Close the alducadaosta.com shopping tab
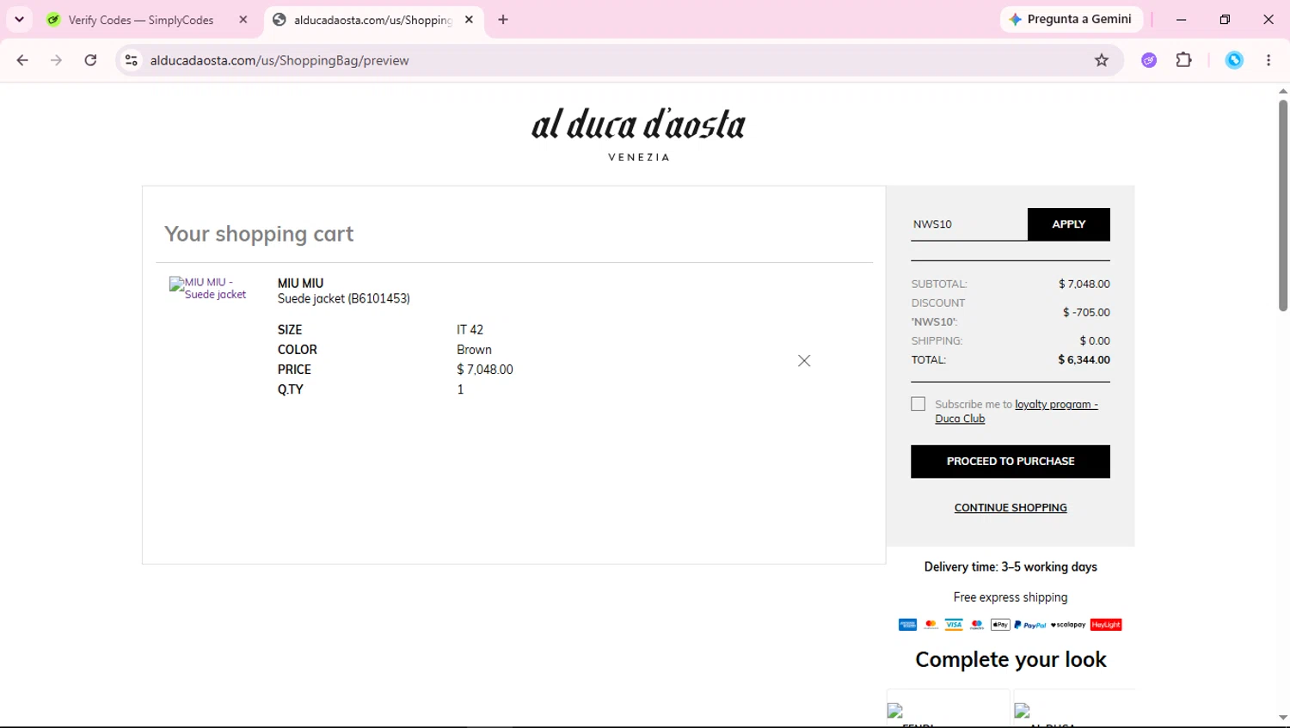The height and width of the screenshot is (728, 1290). 469,20
